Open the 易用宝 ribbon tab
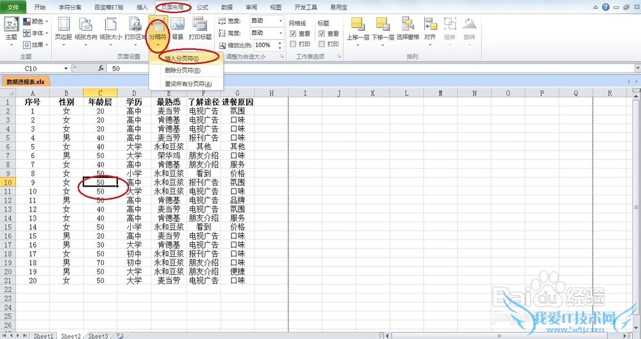Screen dimensions: 641x339 338,7
